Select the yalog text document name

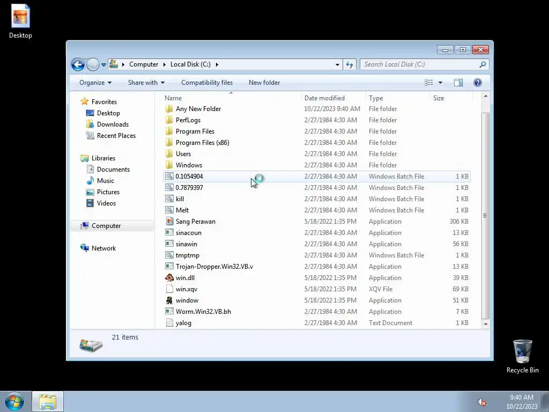pyautogui.click(x=183, y=323)
